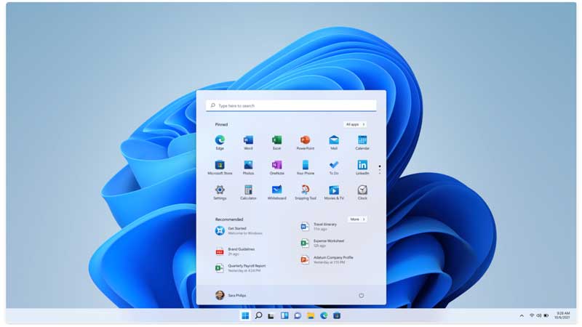Launch the Calculator app

[x=248, y=192]
